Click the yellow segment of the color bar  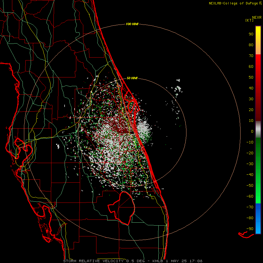pos(258,40)
